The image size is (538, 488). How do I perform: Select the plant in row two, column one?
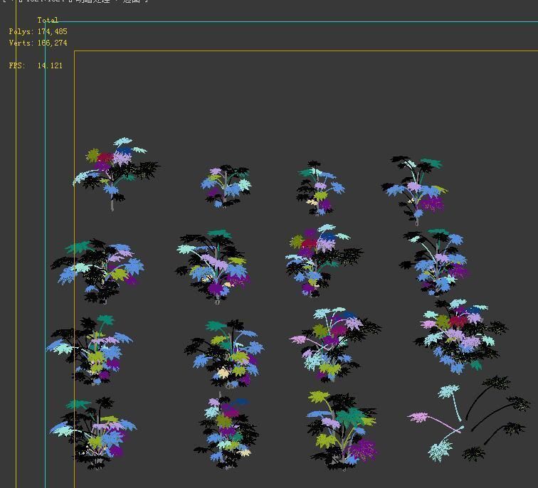[x=97, y=271]
